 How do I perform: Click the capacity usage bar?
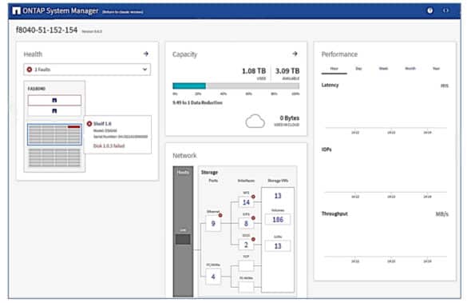[235, 86]
